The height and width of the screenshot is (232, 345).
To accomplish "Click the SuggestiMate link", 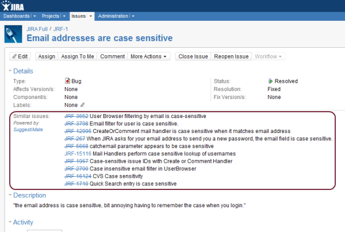I will (25, 130).
